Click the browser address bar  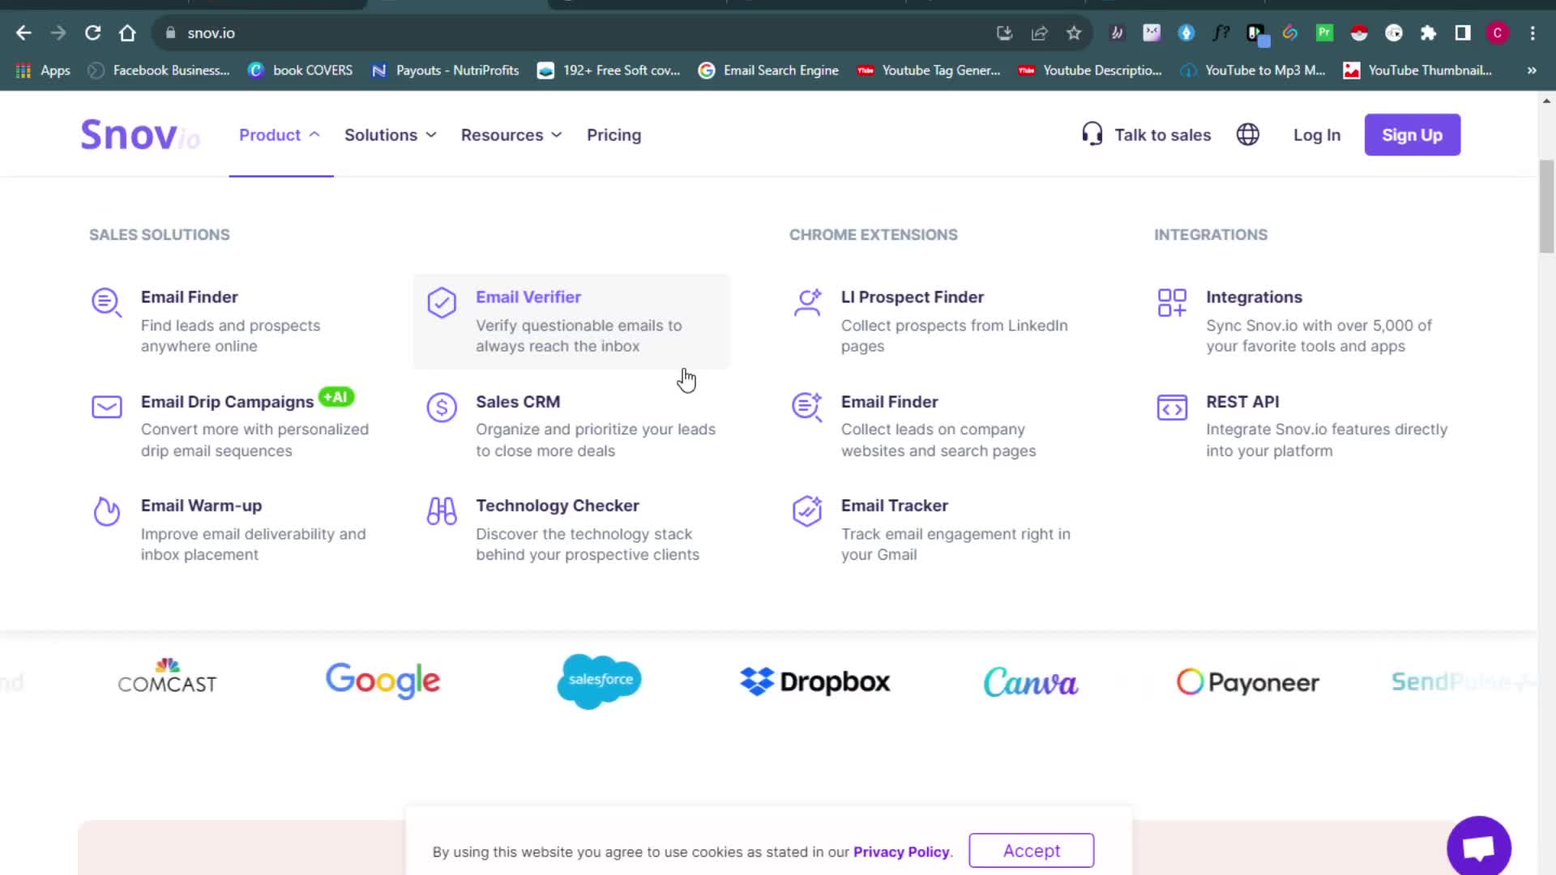pos(567,33)
